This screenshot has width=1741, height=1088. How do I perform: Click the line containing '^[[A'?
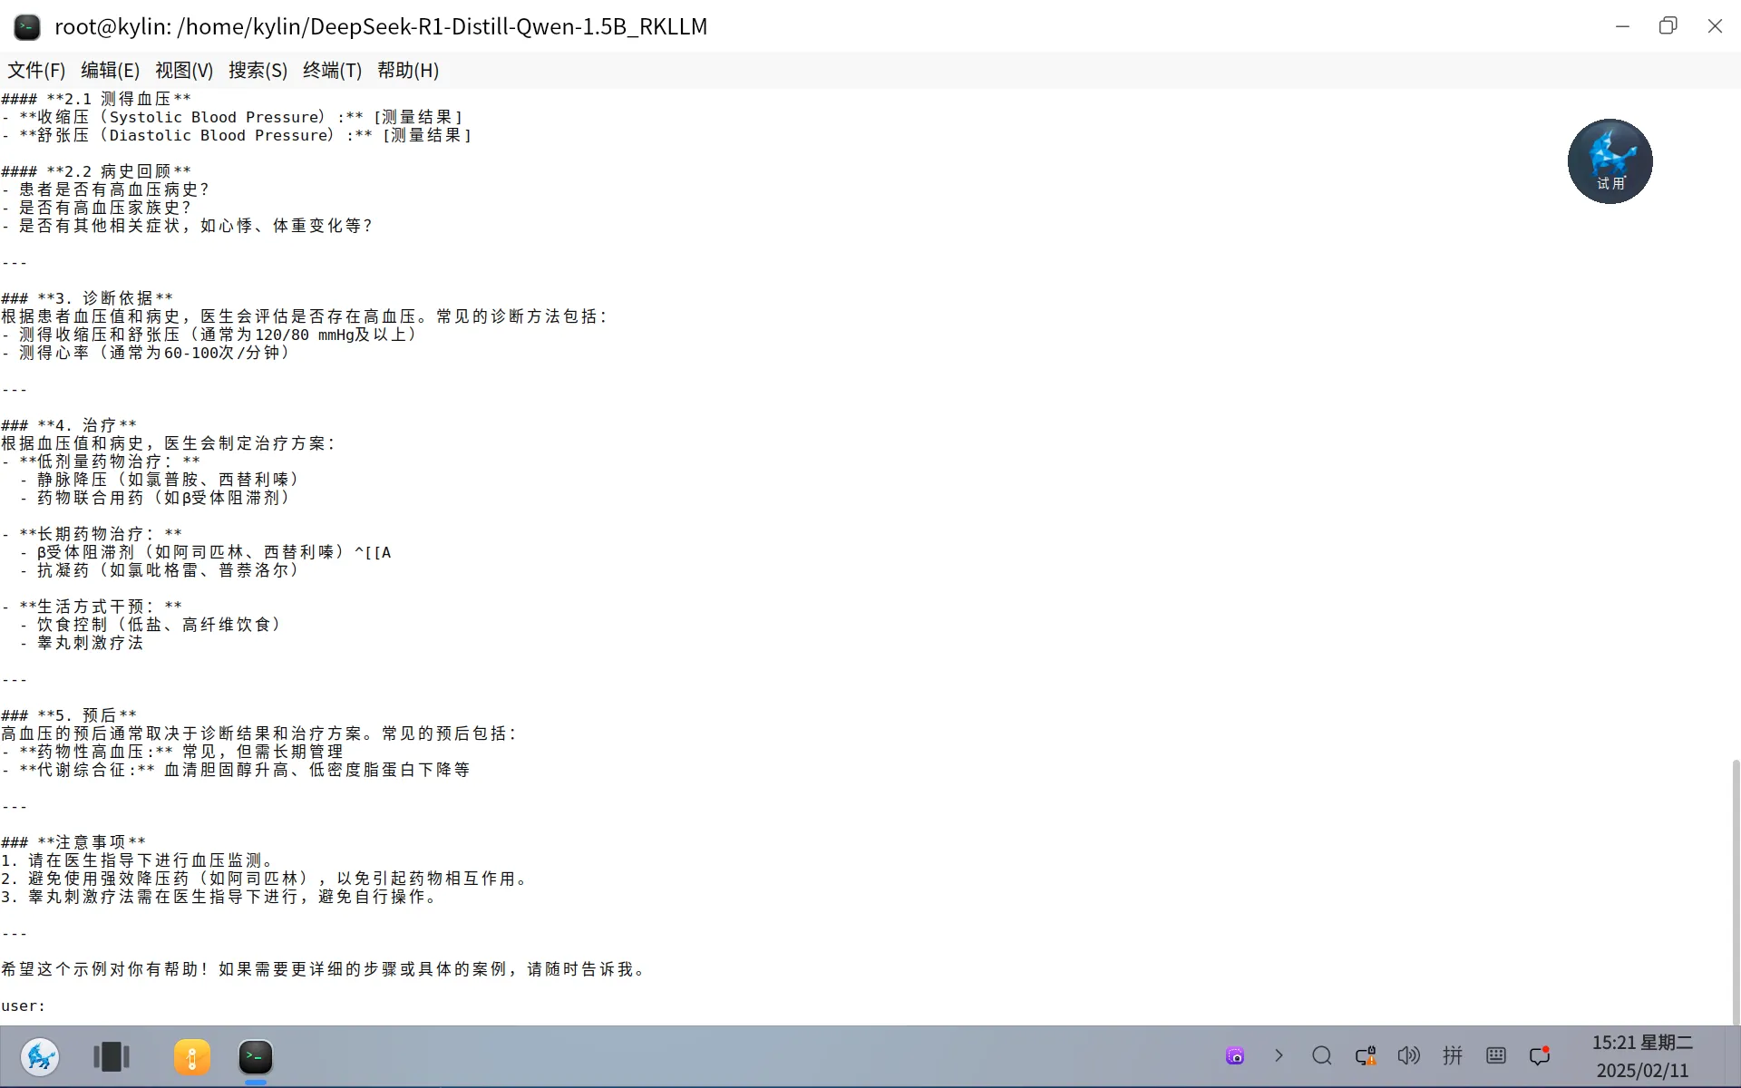click(x=205, y=552)
